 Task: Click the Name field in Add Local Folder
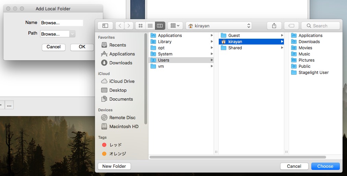click(x=62, y=23)
